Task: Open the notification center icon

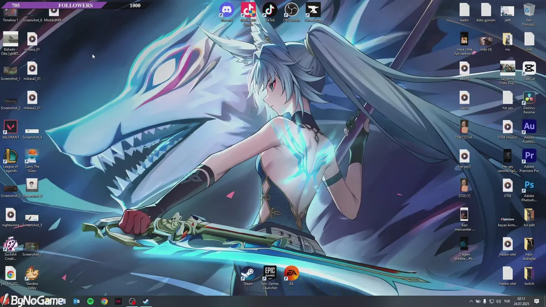Action: 537,301
